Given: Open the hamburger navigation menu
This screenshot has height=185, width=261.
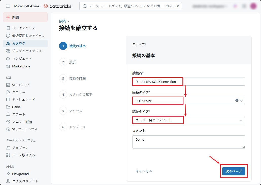Looking at the screenshot, I should tap(8, 6).
